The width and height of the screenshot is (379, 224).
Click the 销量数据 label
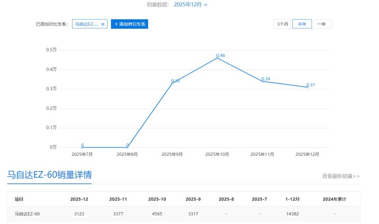158,5
